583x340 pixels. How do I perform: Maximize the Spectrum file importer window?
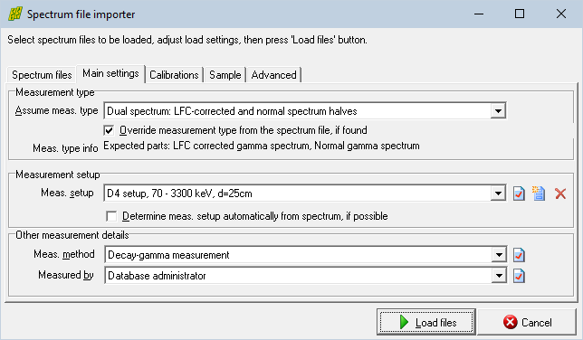pyautogui.click(x=520, y=14)
